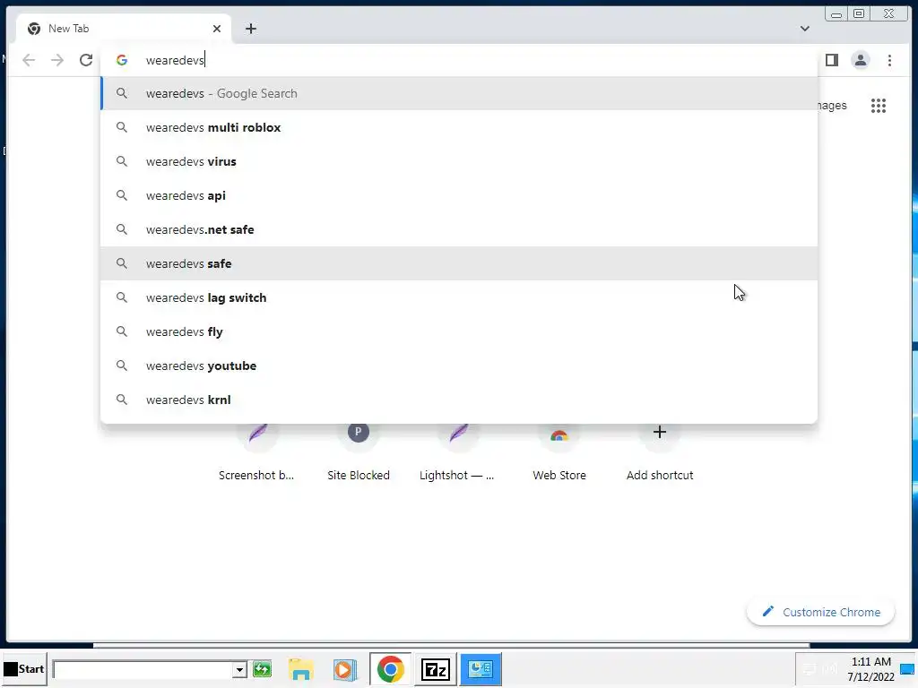This screenshot has height=688, width=918.
Task: Click the Back navigation arrow
Action: pyautogui.click(x=29, y=60)
